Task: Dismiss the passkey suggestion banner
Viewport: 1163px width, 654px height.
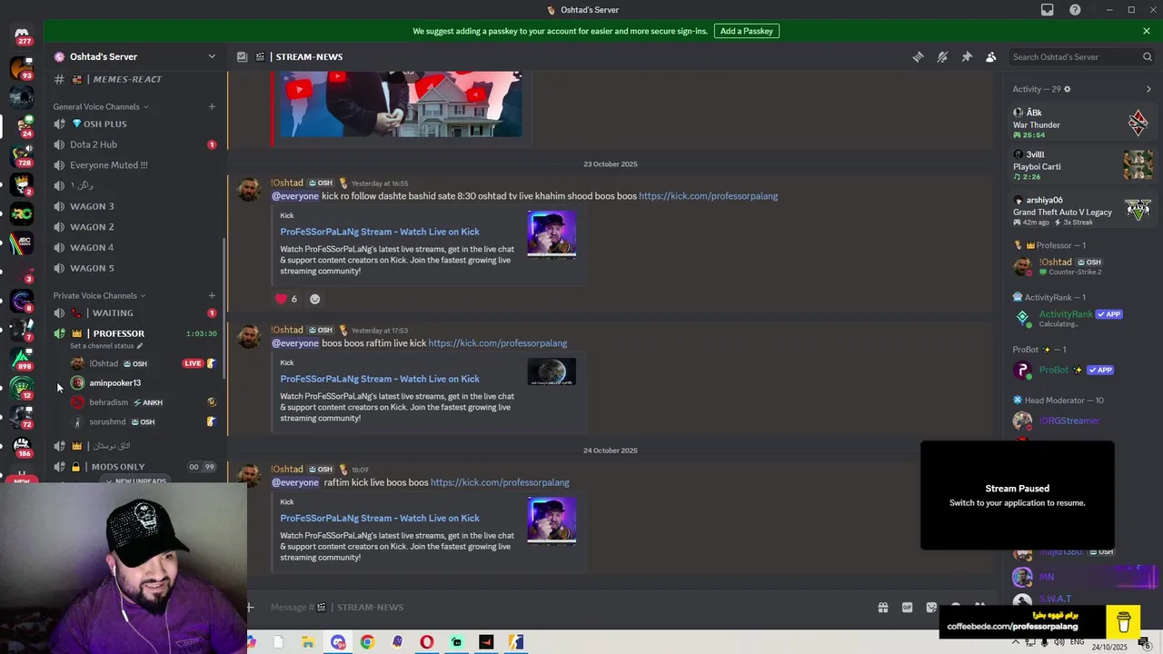Action: [x=1147, y=31]
